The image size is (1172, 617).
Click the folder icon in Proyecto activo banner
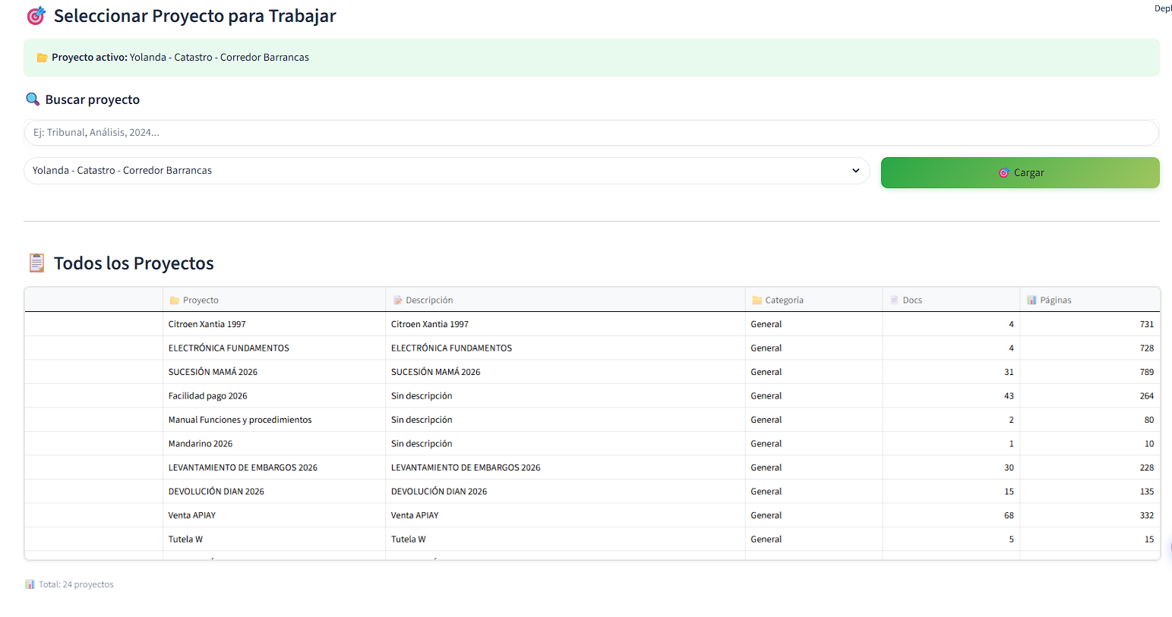[x=43, y=58]
